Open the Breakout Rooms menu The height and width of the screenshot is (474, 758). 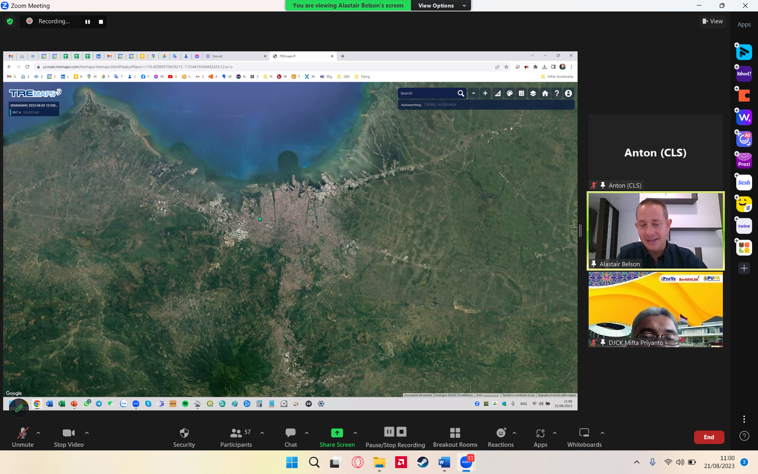tap(454, 436)
